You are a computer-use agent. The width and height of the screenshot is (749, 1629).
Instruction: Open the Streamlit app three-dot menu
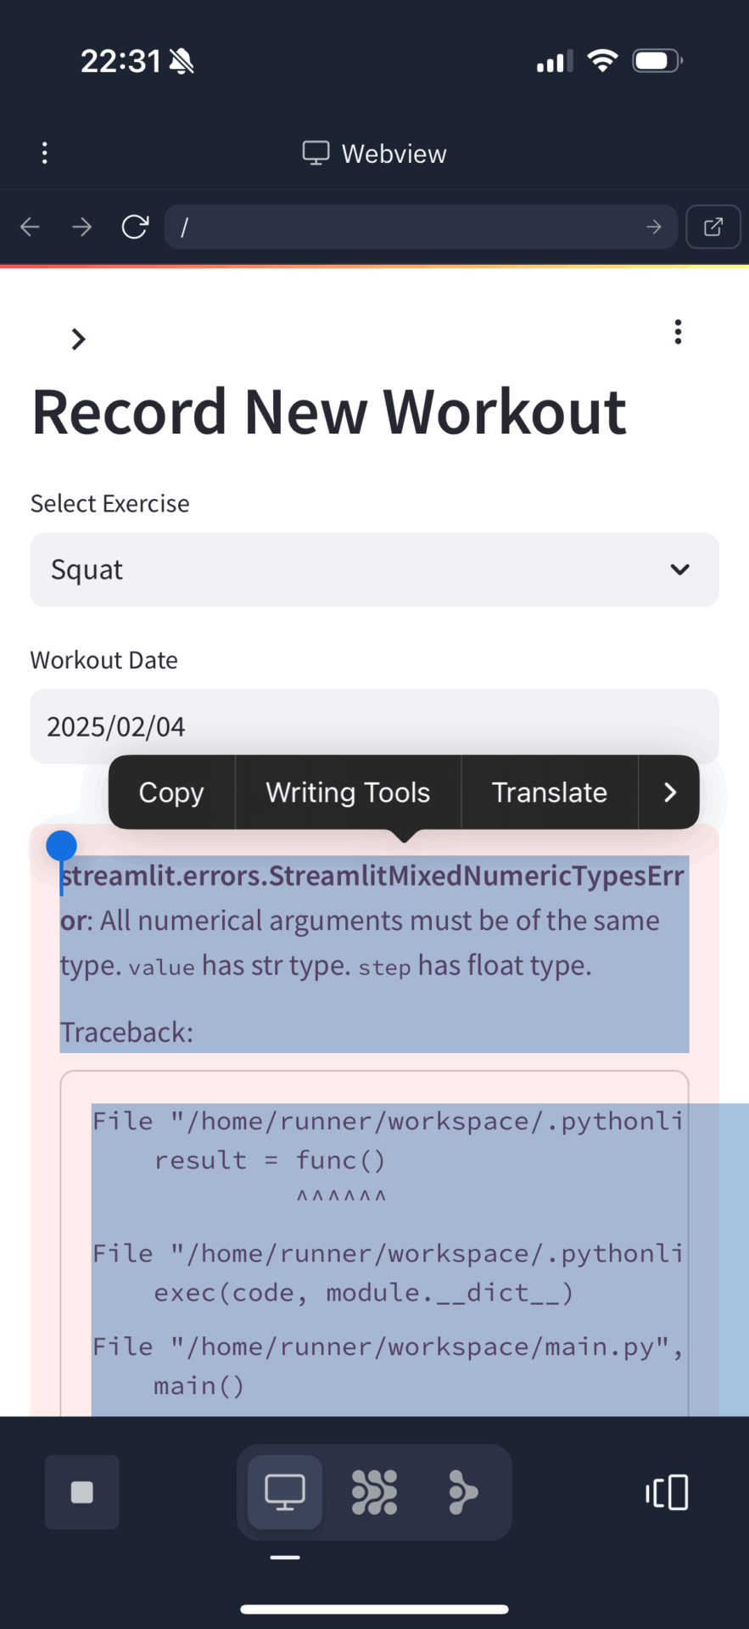coord(678,332)
